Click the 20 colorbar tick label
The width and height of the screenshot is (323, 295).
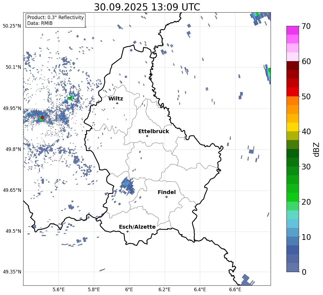point(306,202)
